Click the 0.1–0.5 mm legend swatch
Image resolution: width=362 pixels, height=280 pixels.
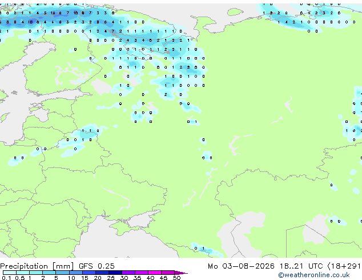pos(10,273)
